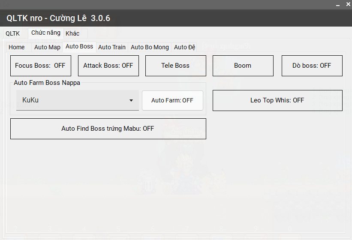Enable Attack Boss mode
Viewport: 352px width, 240px height.
pos(108,66)
